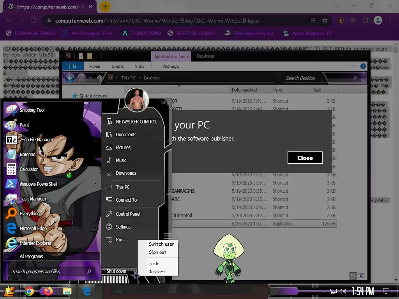
Task: Click This PC breadcrumb in address bar
Action: point(128,78)
